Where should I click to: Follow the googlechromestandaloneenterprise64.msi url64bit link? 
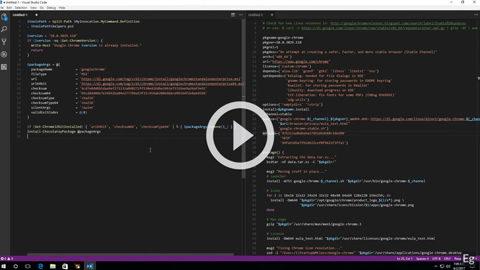coord(163,83)
